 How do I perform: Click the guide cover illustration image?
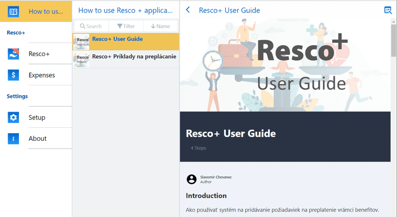(285, 65)
